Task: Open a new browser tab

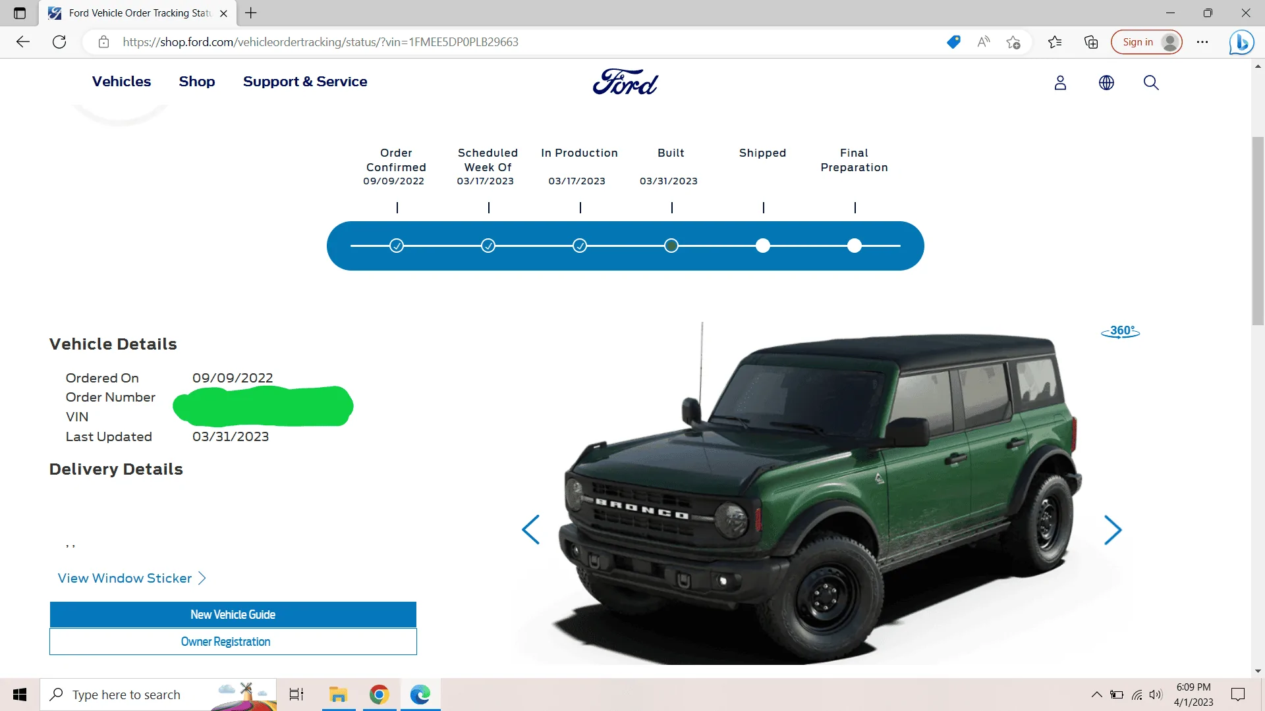Action: click(251, 13)
